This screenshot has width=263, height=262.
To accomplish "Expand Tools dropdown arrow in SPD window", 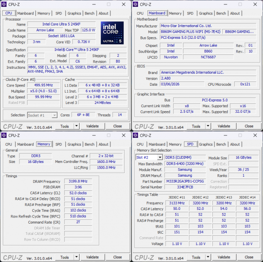I will (208, 257).
